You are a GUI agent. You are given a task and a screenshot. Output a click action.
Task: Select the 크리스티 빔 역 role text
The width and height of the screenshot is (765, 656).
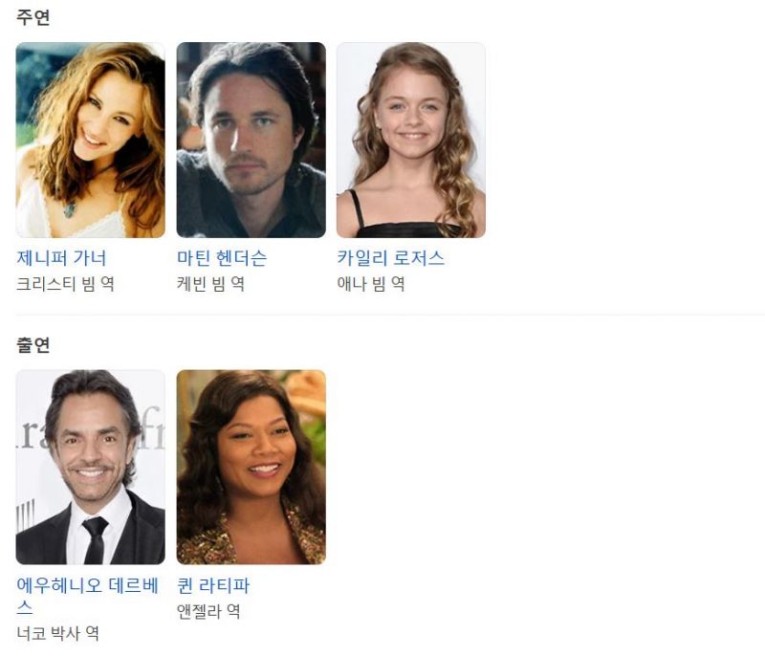point(65,284)
